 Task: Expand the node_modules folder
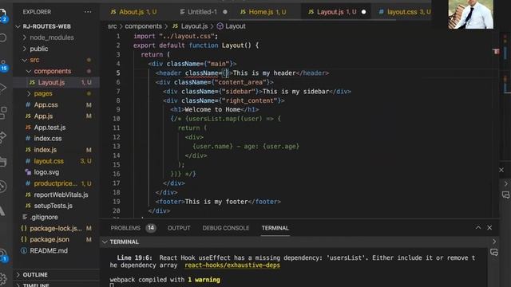point(25,37)
